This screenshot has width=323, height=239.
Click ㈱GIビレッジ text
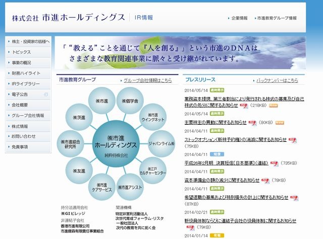point(73,213)
